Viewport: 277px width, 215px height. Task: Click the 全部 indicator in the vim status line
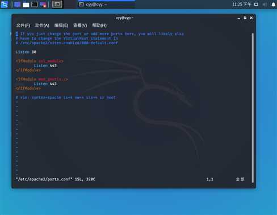[240, 179]
